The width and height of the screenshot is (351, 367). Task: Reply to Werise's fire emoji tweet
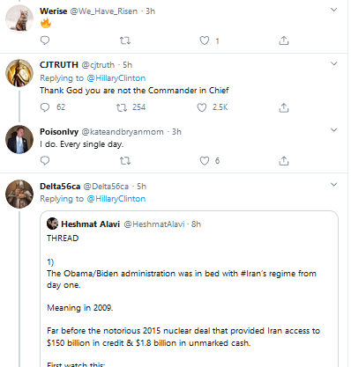(x=45, y=40)
